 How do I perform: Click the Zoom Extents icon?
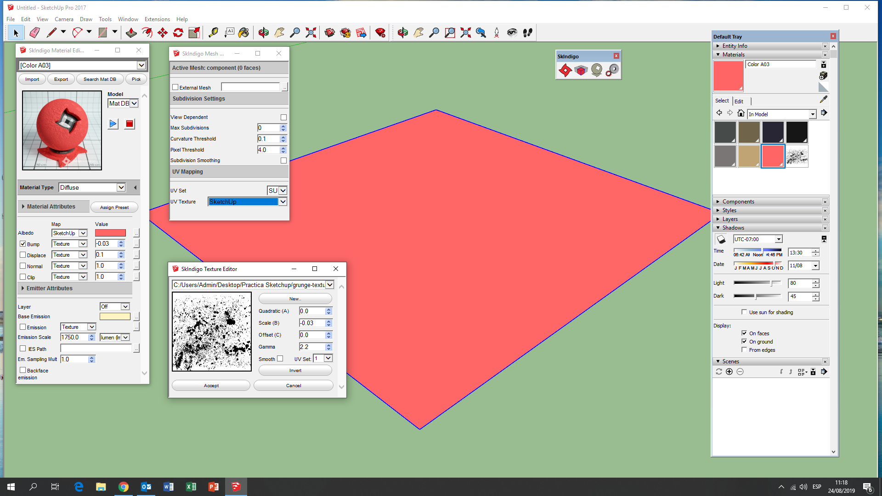coord(311,33)
